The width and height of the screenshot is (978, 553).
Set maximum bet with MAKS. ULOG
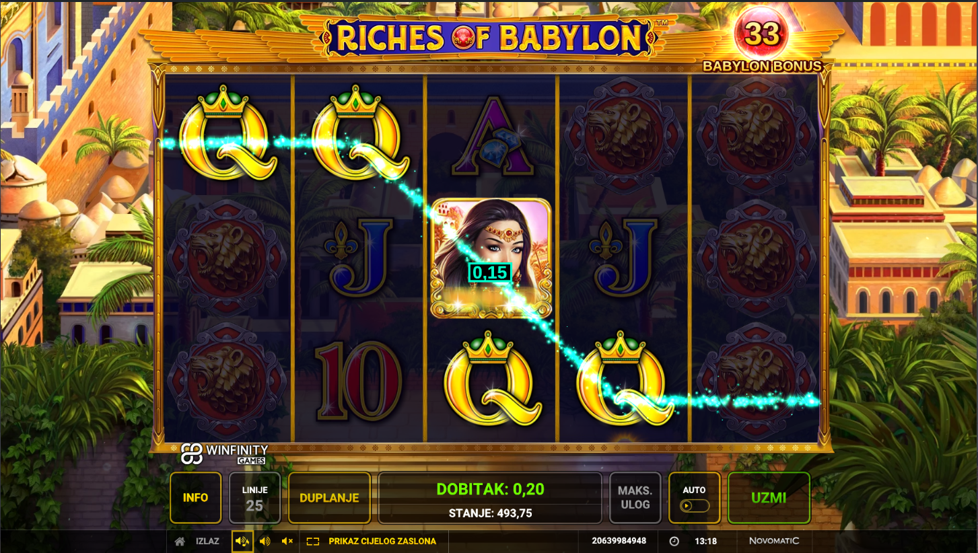click(635, 498)
